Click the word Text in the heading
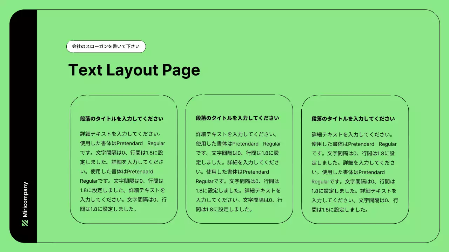Screen dimensions: 449x252 coord(85,70)
